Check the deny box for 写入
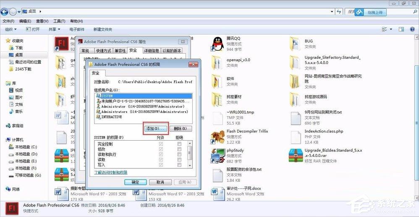 [179, 165]
